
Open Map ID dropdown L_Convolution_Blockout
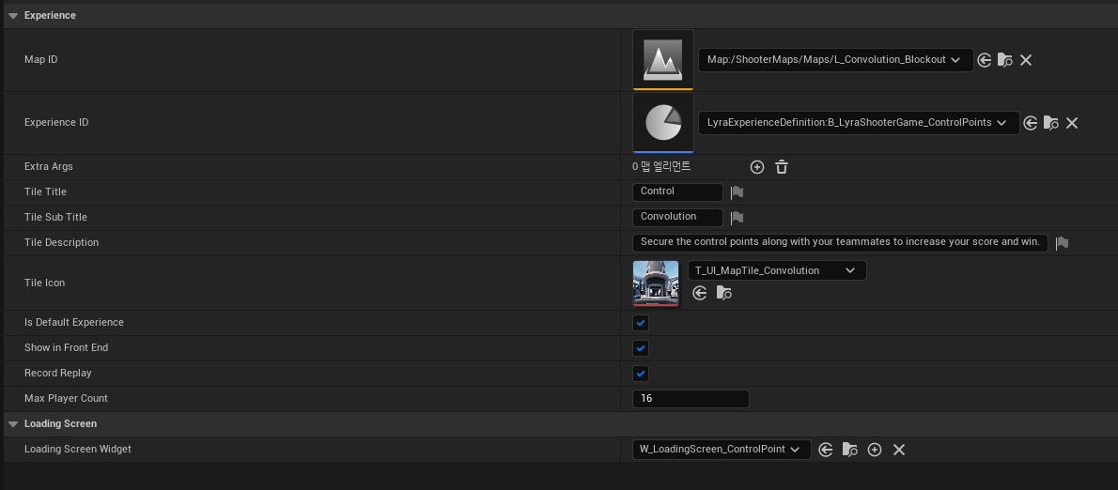click(835, 60)
